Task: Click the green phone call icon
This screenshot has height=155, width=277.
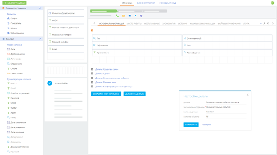Action: (x=117, y=15)
